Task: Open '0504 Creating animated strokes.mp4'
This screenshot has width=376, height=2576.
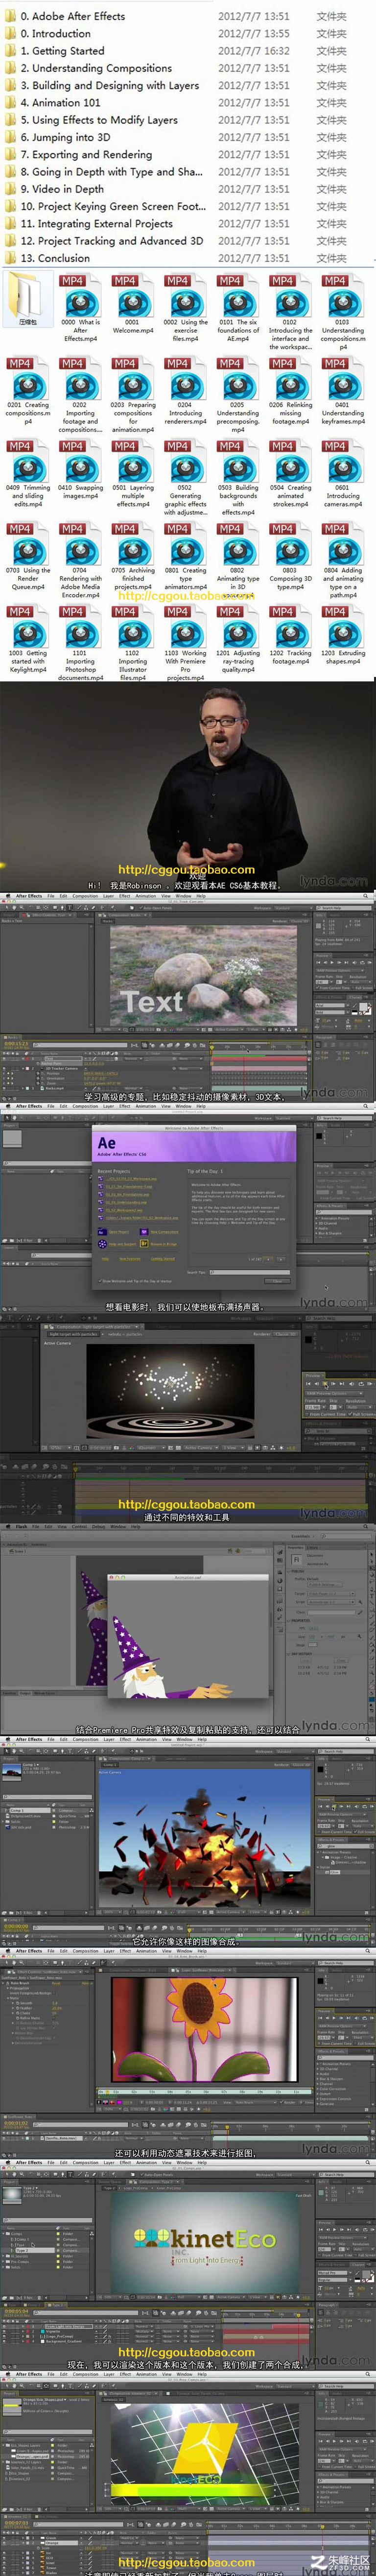Action: [290, 475]
